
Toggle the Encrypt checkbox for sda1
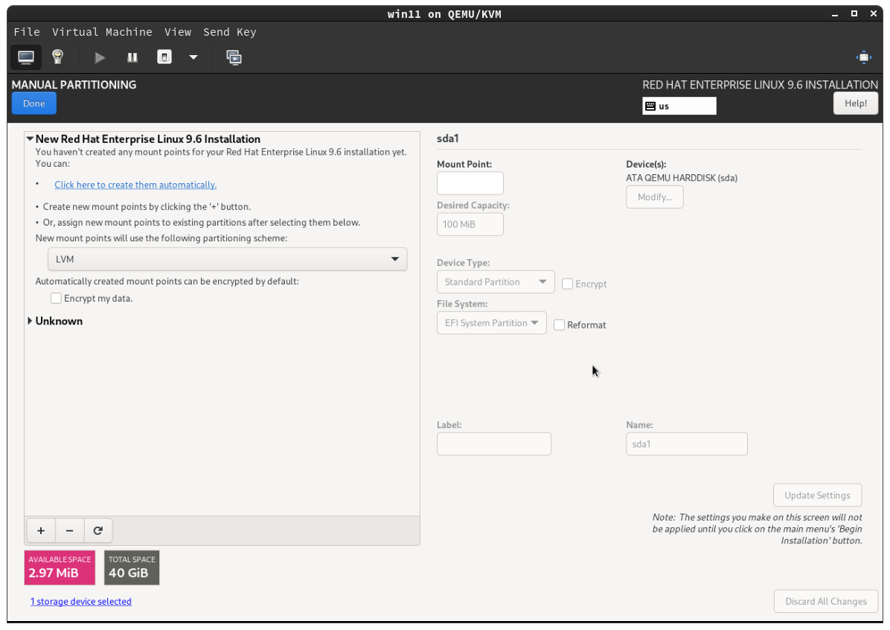point(567,284)
